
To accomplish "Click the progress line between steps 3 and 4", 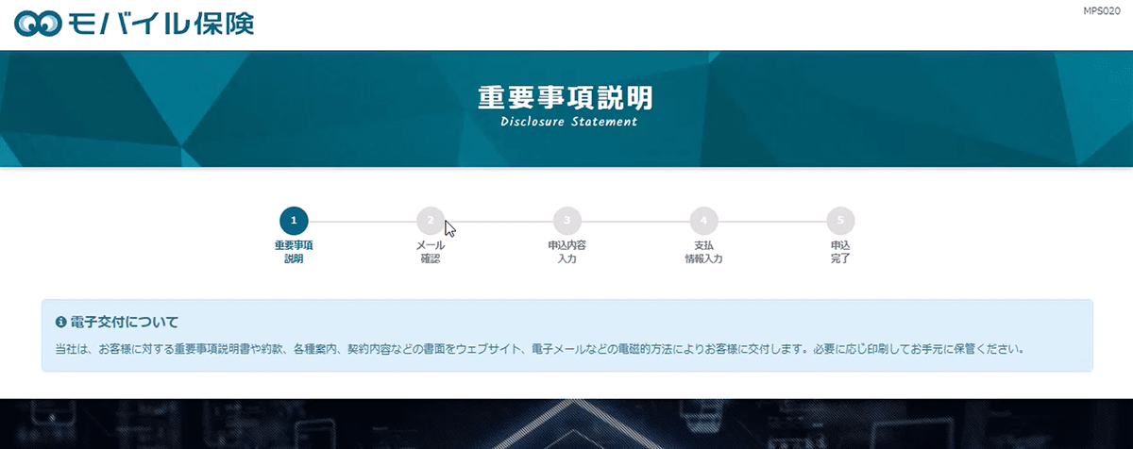I will tap(634, 221).
